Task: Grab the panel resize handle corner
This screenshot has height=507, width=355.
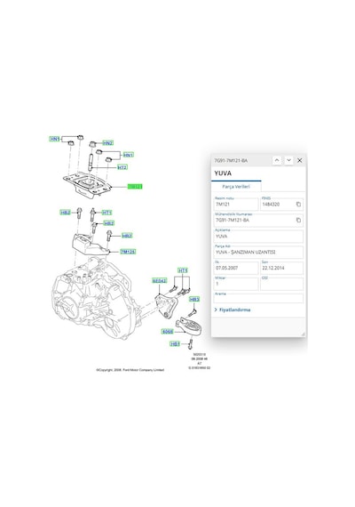Action: [x=304, y=334]
